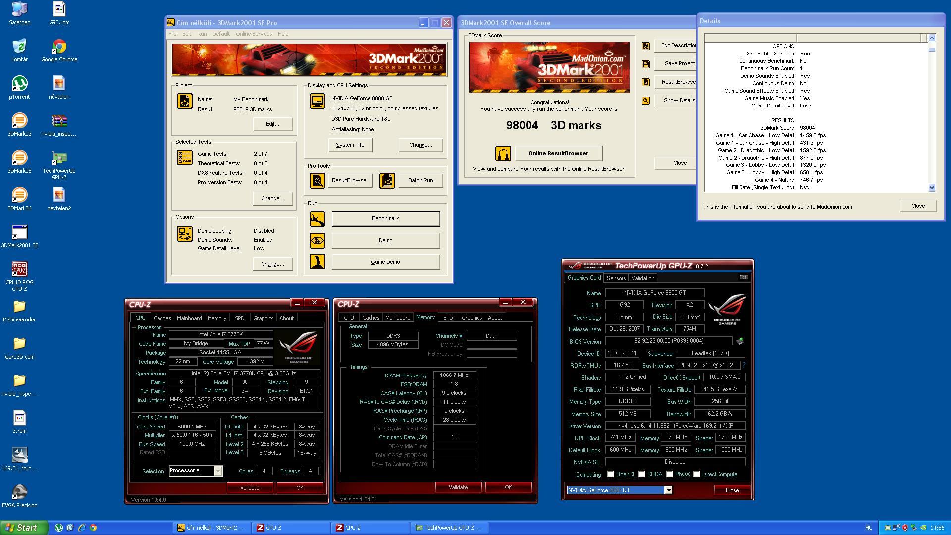Open nvidia_inspe... archive on desktop
This screenshot has height=535, width=951.
click(x=59, y=125)
